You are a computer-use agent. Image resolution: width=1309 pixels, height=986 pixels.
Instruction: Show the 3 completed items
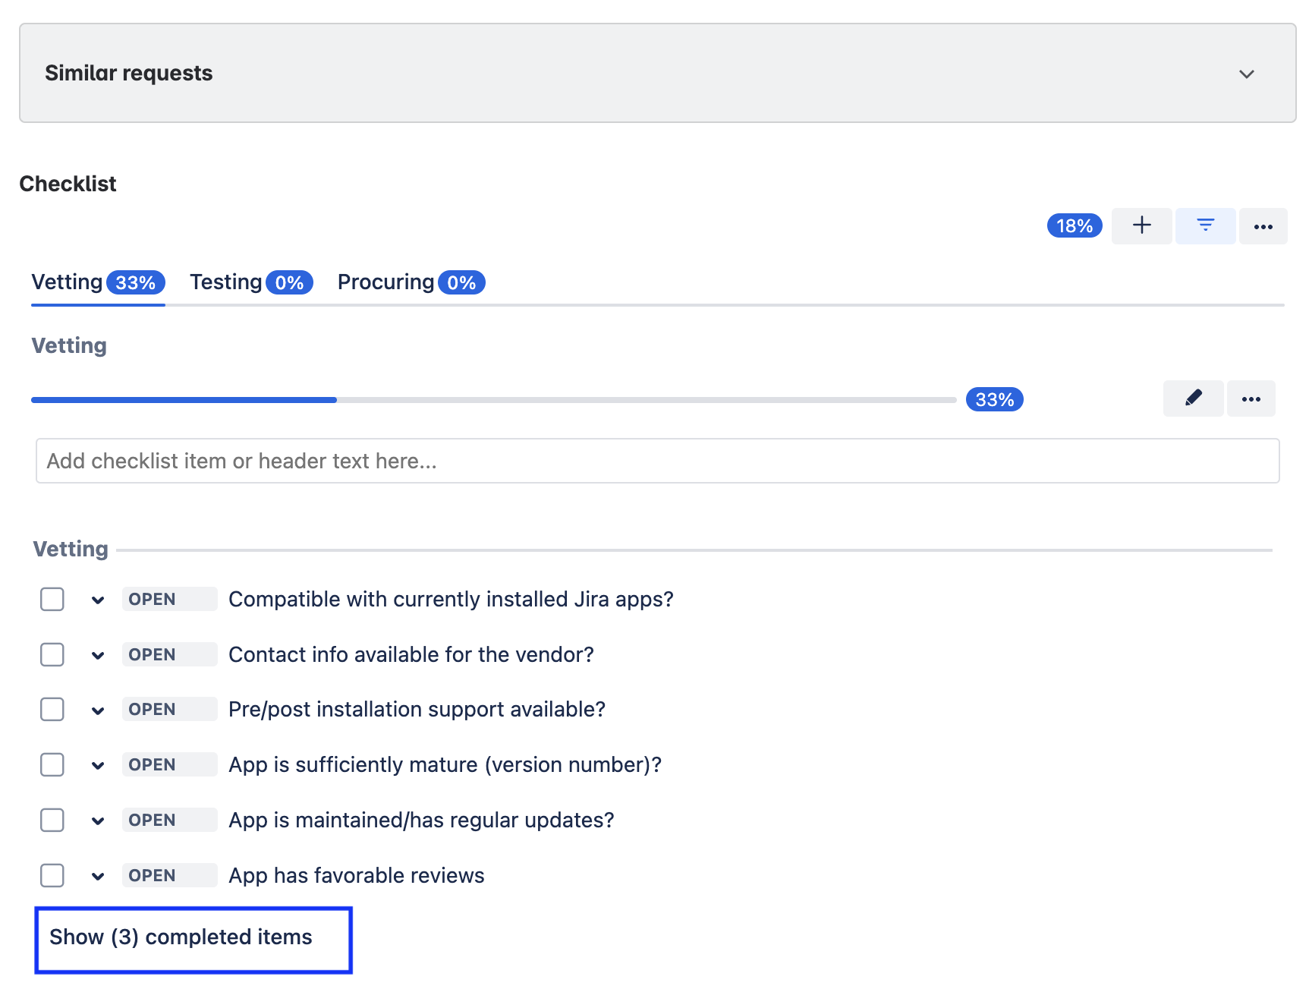pos(181,937)
